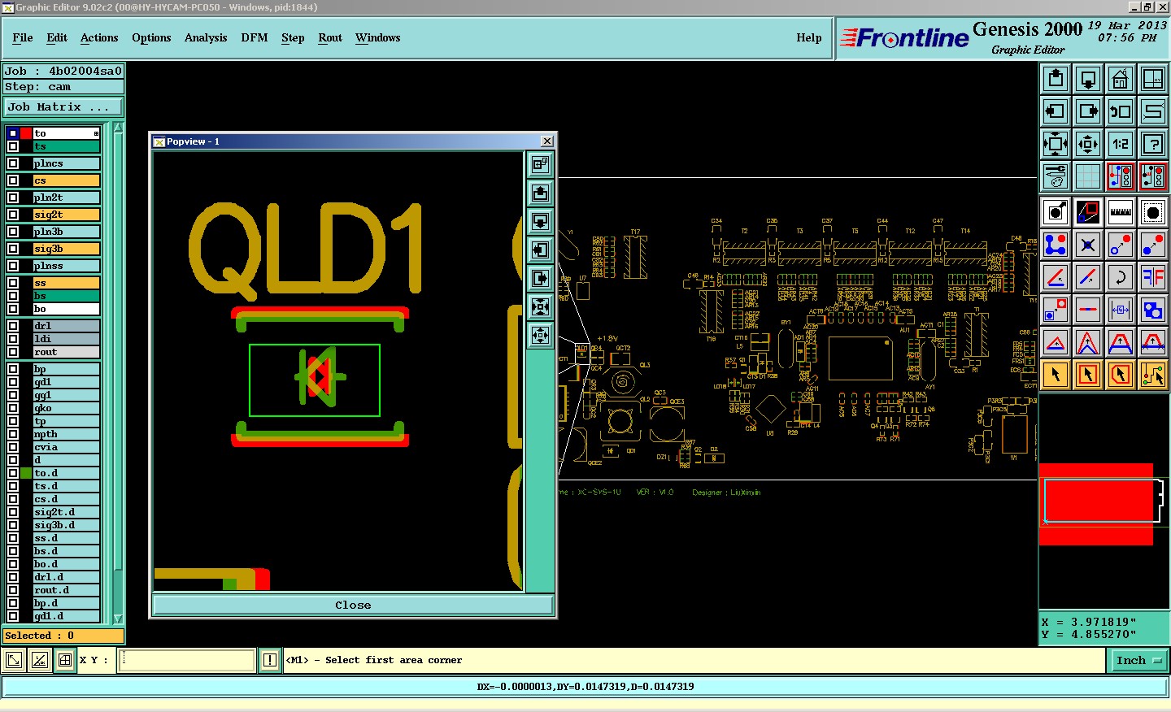Enable the sig2t layer checkbox
This screenshot has width=1171, height=712.
pyautogui.click(x=13, y=215)
